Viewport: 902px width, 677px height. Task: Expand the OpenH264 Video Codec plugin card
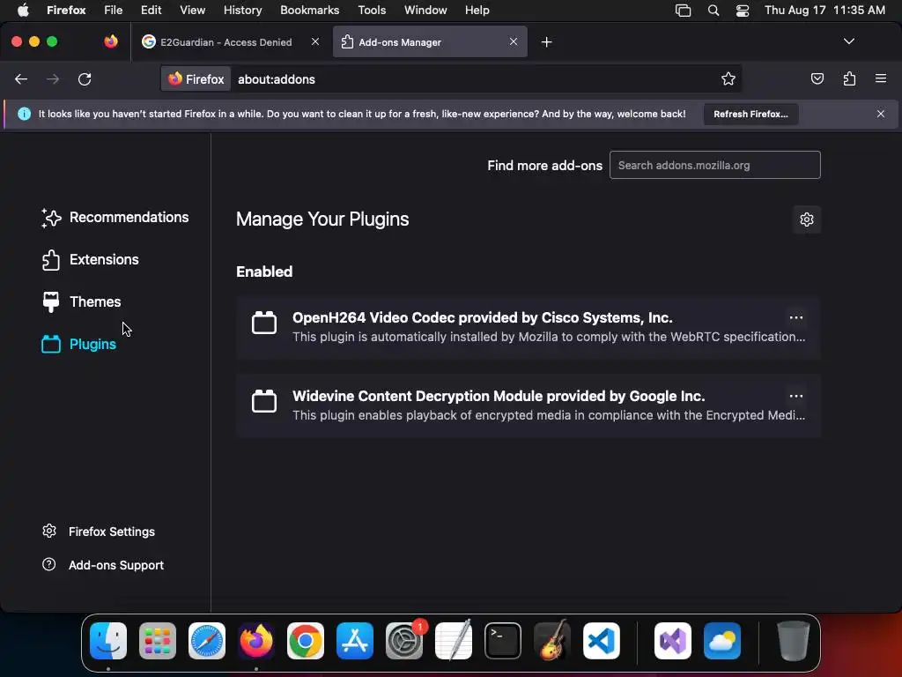click(x=529, y=328)
